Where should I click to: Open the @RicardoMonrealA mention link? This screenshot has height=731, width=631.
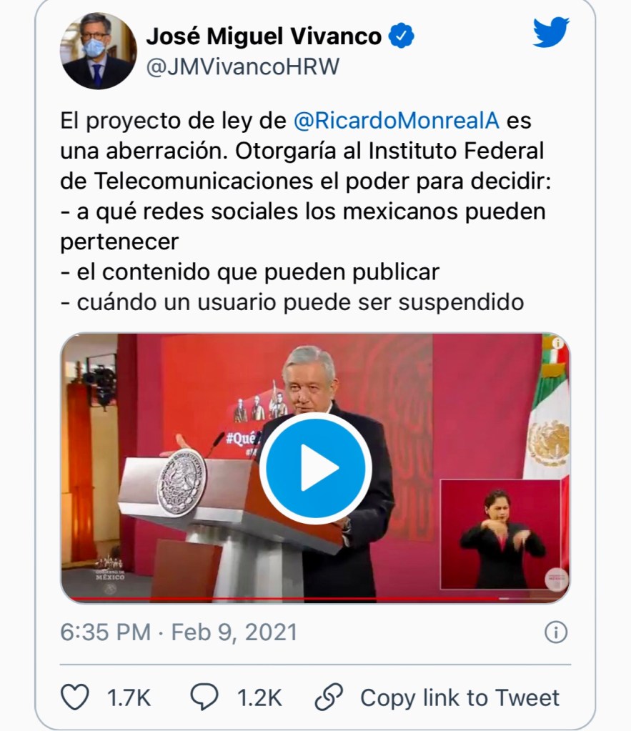click(397, 121)
